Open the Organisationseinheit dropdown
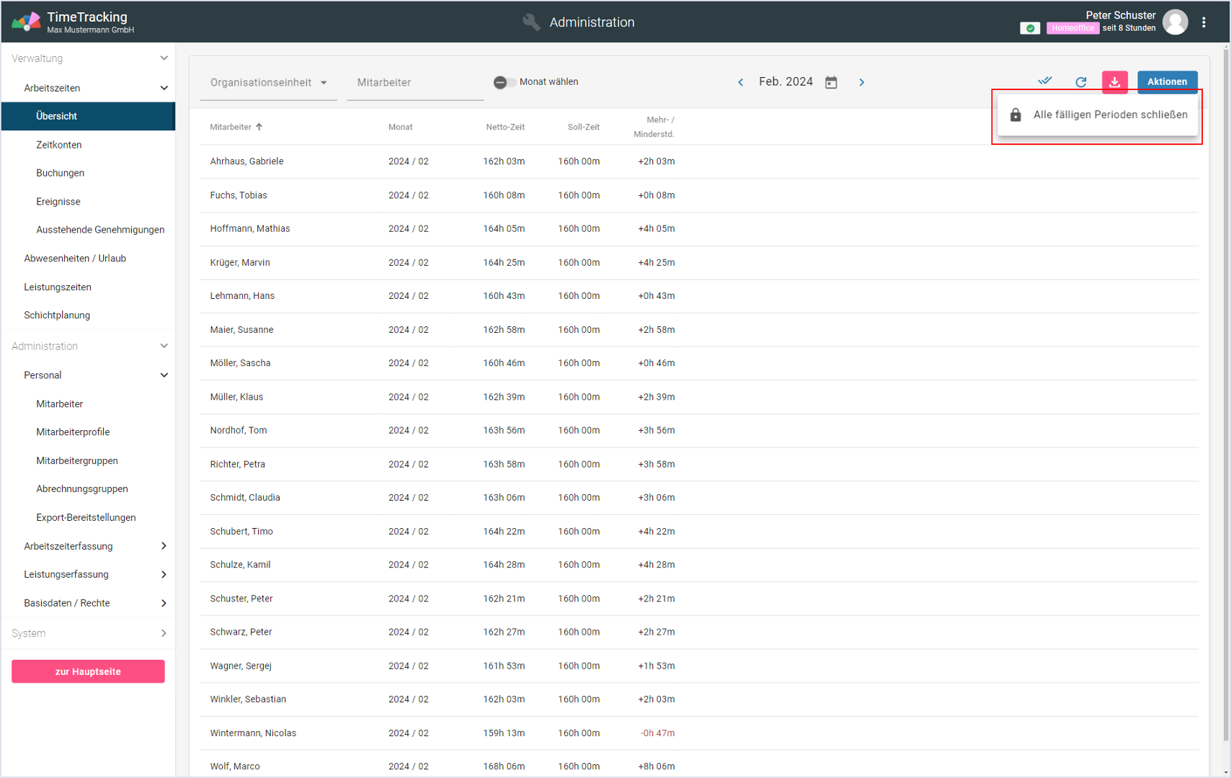This screenshot has height=778, width=1231. (x=268, y=83)
